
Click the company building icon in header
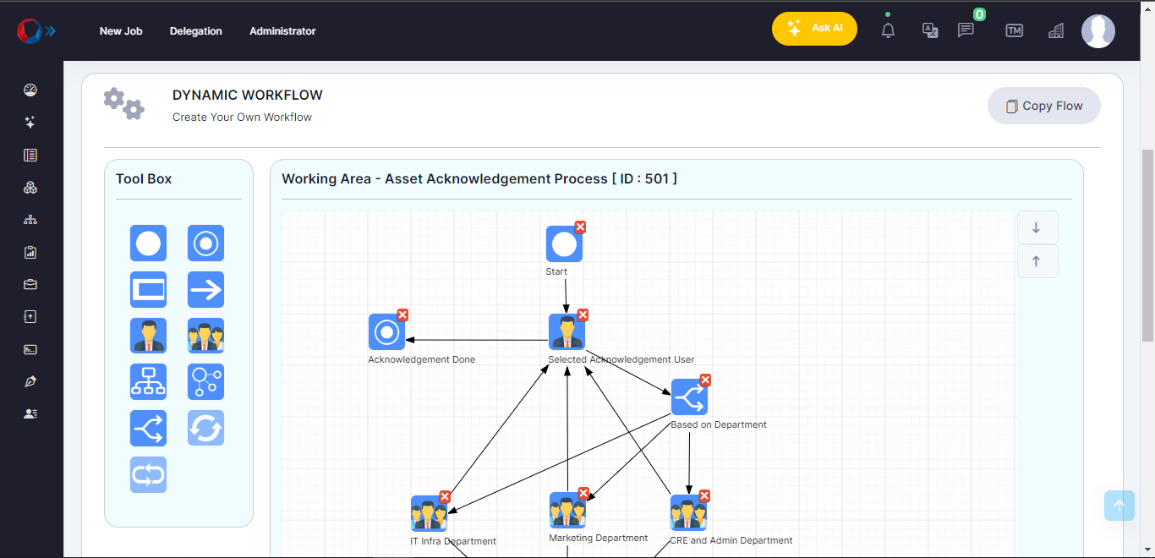[1055, 30]
